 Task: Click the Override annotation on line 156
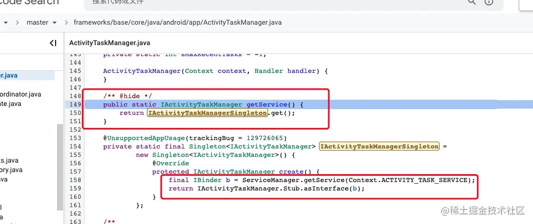coord(170,163)
